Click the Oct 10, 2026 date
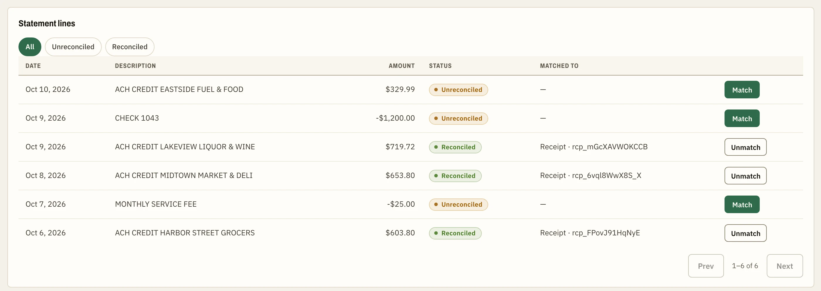The height and width of the screenshot is (291, 821). (x=48, y=90)
